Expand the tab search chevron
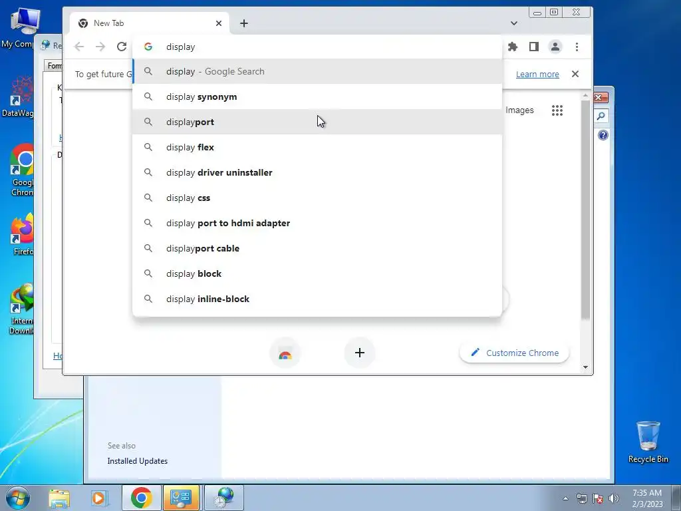Image resolution: width=681 pixels, height=511 pixels. click(514, 23)
